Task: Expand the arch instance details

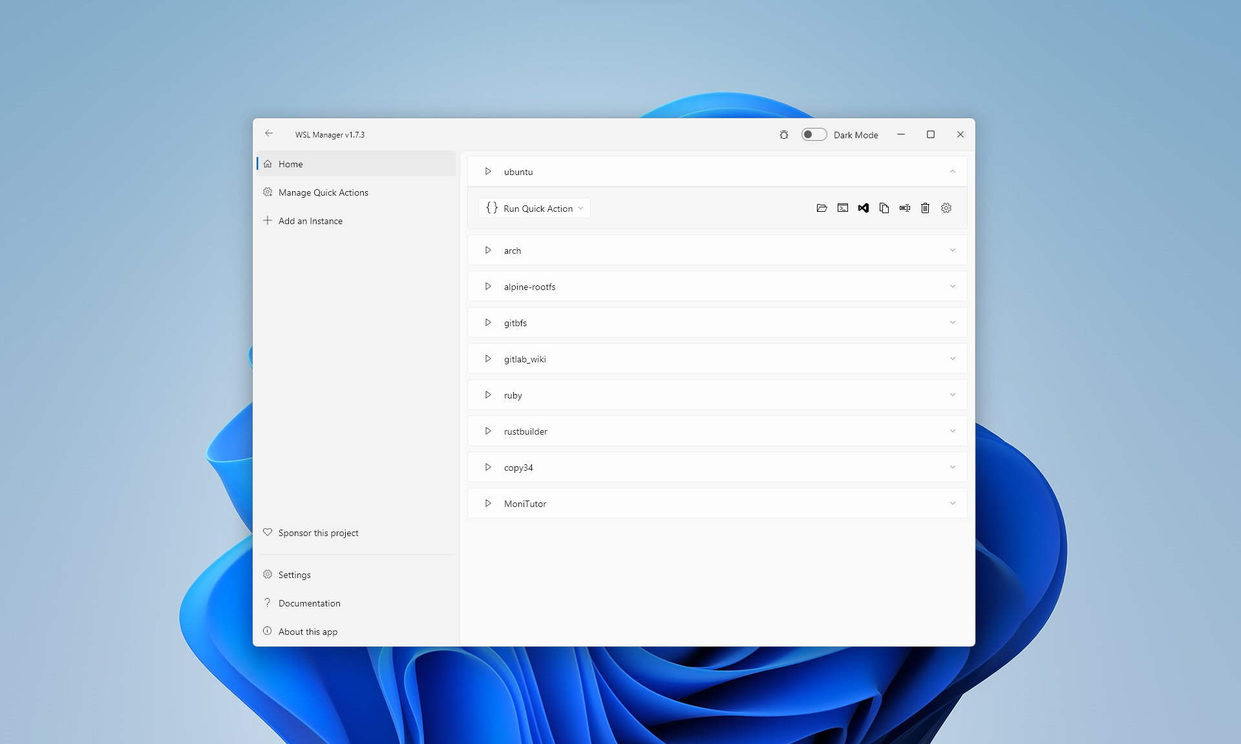Action: click(951, 250)
